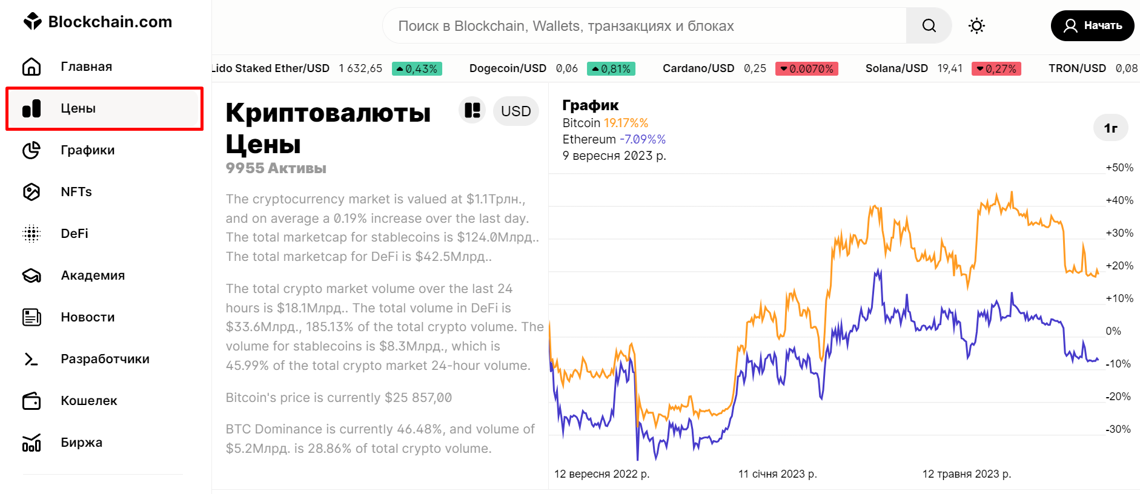Image resolution: width=1140 pixels, height=494 pixels.
Task: Click the Dogecoin/USD ticker link
Action: (x=508, y=68)
